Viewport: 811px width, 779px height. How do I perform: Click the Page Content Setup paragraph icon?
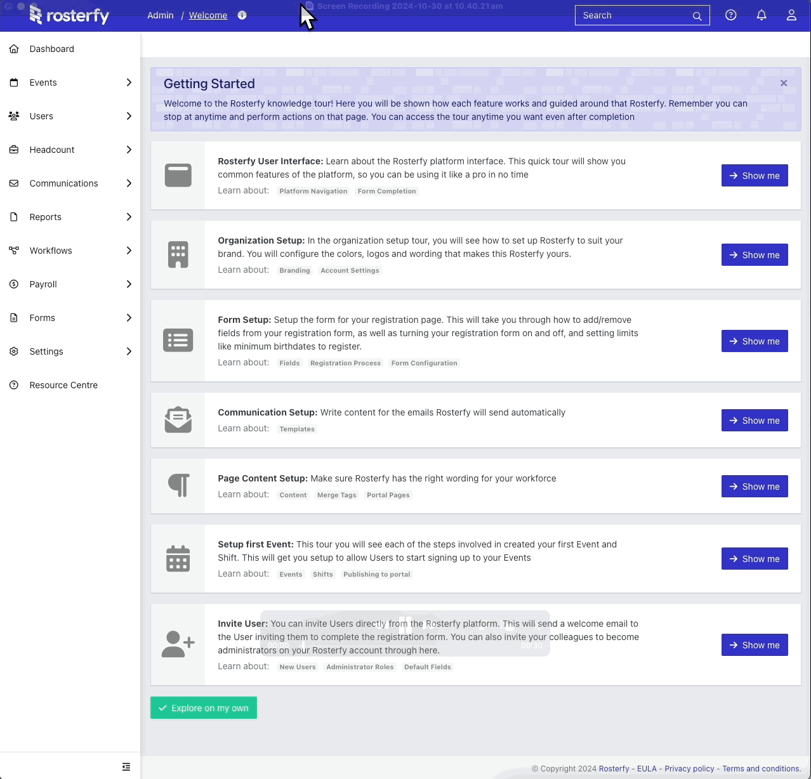pyautogui.click(x=179, y=485)
